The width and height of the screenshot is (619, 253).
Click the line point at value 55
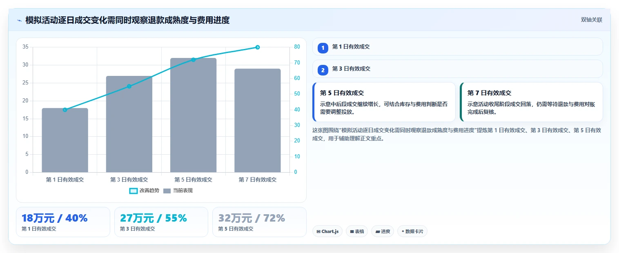pyautogui.click(x=129, y=86)
